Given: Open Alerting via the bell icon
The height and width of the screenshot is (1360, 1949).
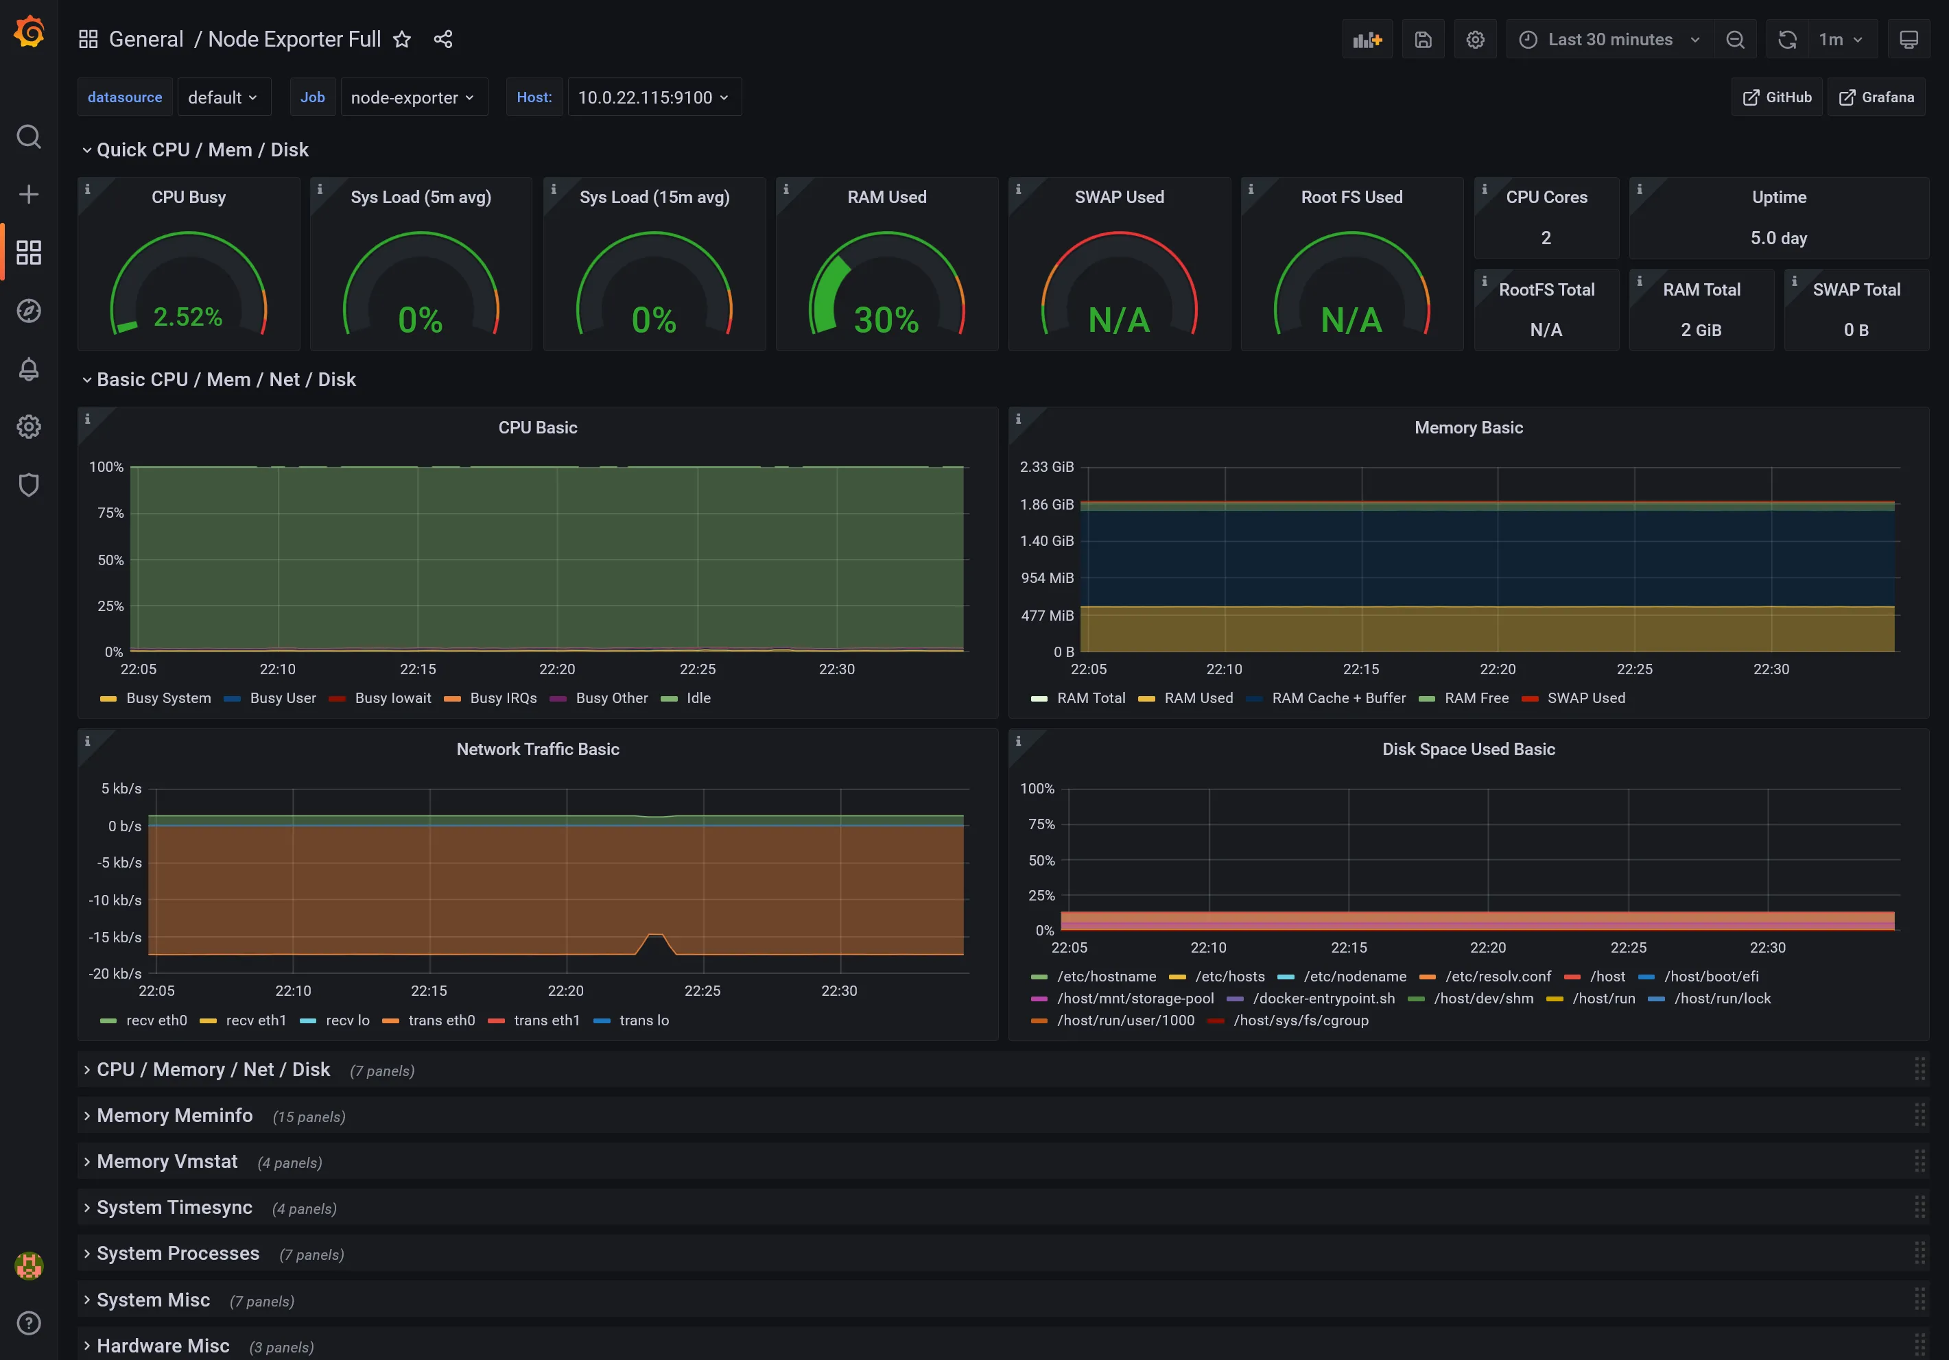Looking at the screenshot, I should coord(29,369).
